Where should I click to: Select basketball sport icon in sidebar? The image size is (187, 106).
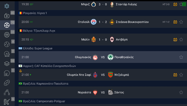[7, 35]
